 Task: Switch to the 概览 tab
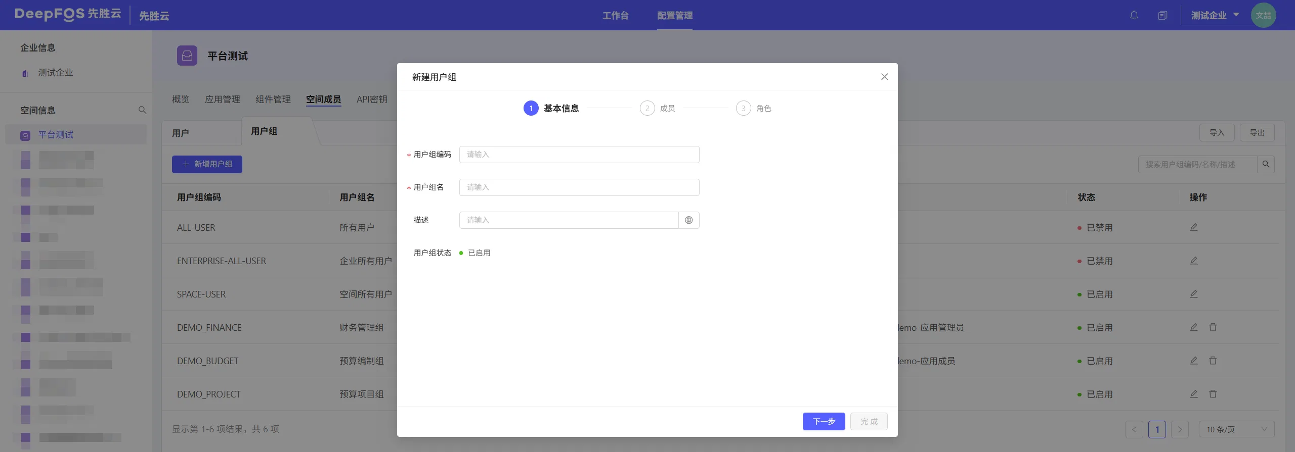tap(181, 99)
